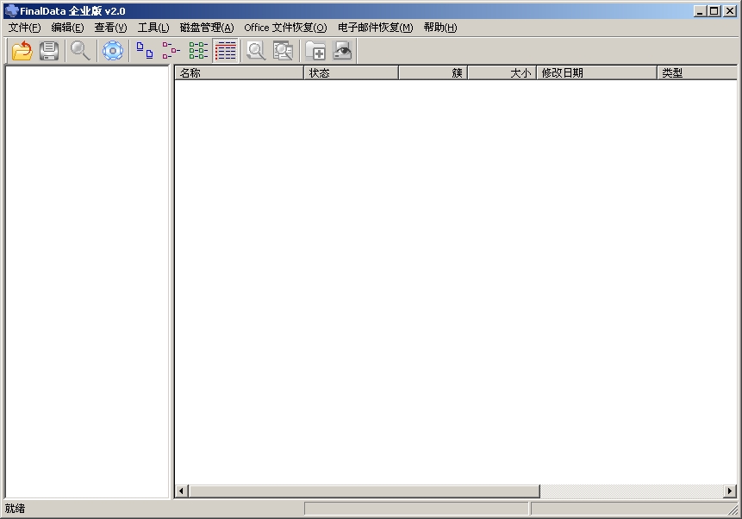Expand the 电子邮件恢复(M) menu
Viewport: 742px width, 519px height.
click(375, 28)
